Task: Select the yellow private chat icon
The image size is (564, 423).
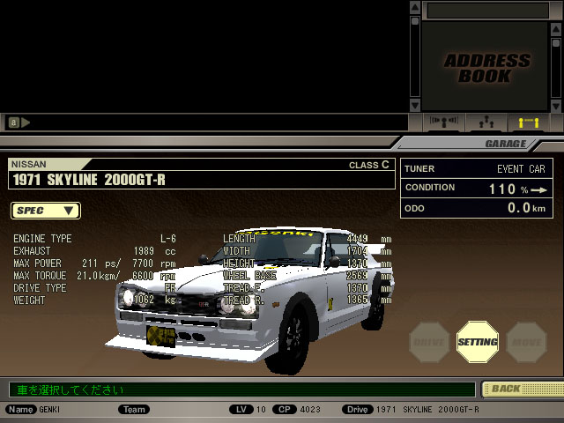Action: tap(528, 122)
